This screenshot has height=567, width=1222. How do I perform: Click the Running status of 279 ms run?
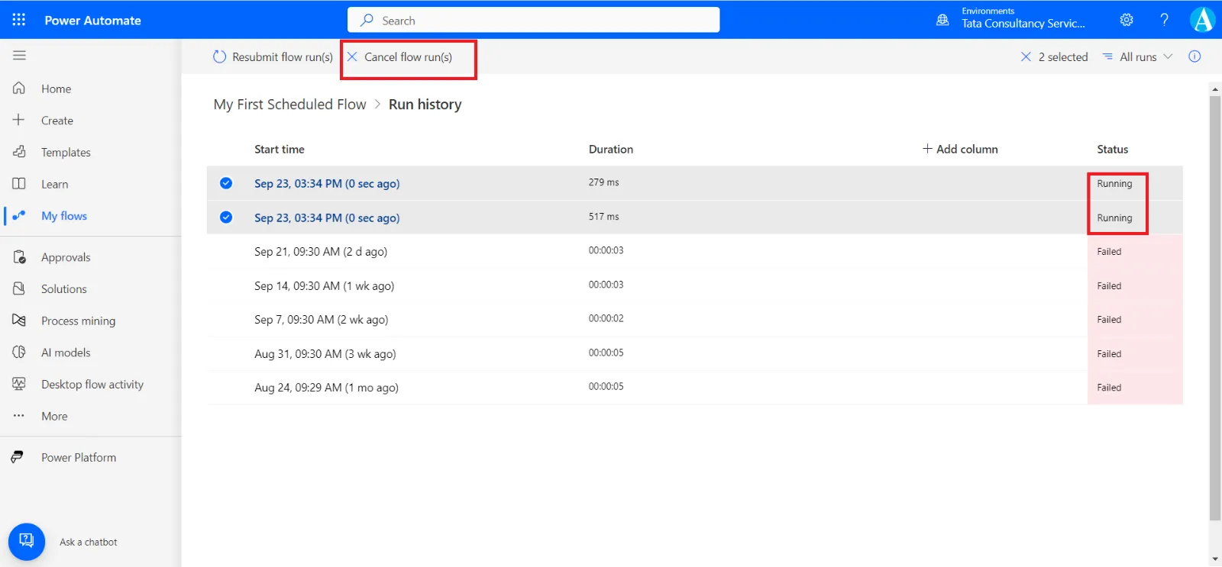tap(1114, 184)
